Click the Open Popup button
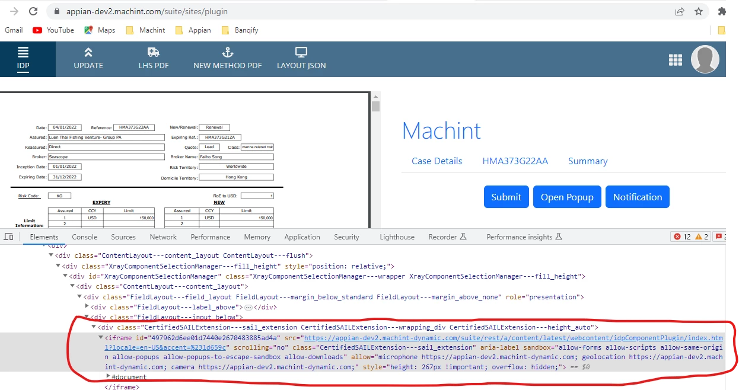Viewport: 739px width, 390px height. [567, 197]
